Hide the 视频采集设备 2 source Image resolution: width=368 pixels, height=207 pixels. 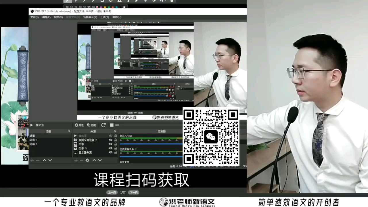pyautogui.click(x=111, y=140)
